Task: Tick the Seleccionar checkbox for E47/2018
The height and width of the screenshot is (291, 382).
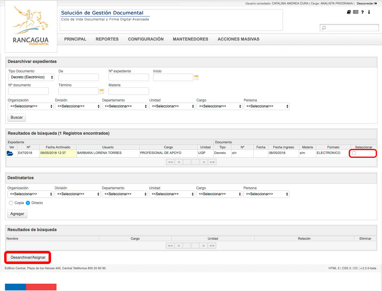Action: point(354,153)
